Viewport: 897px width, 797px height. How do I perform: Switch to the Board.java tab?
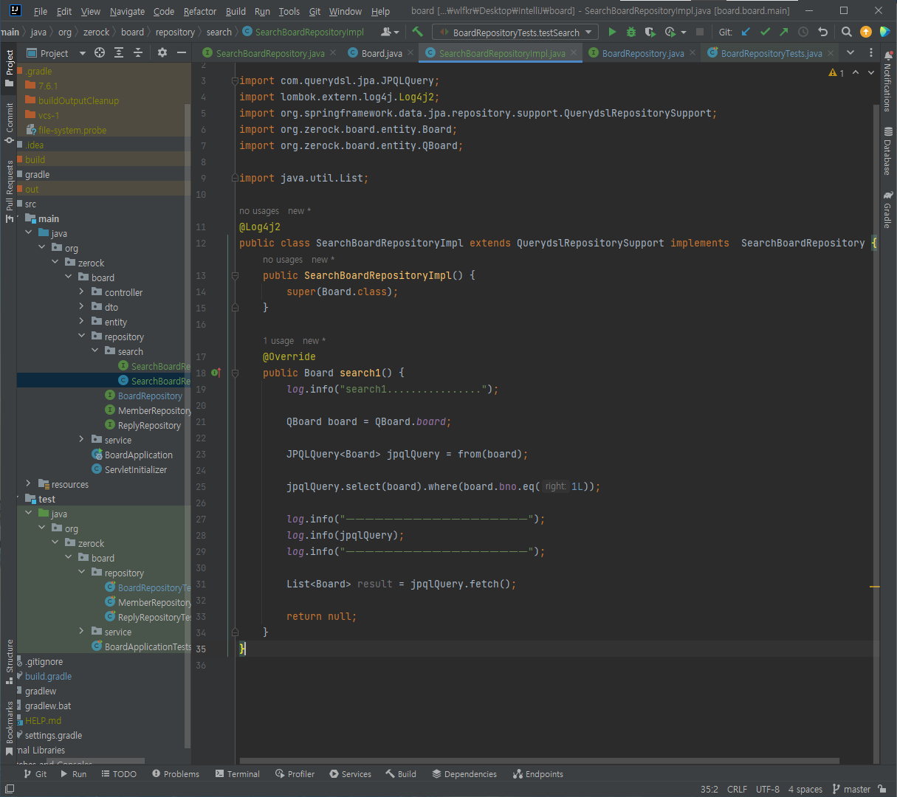pyautogui.click(x=382, y=53)
